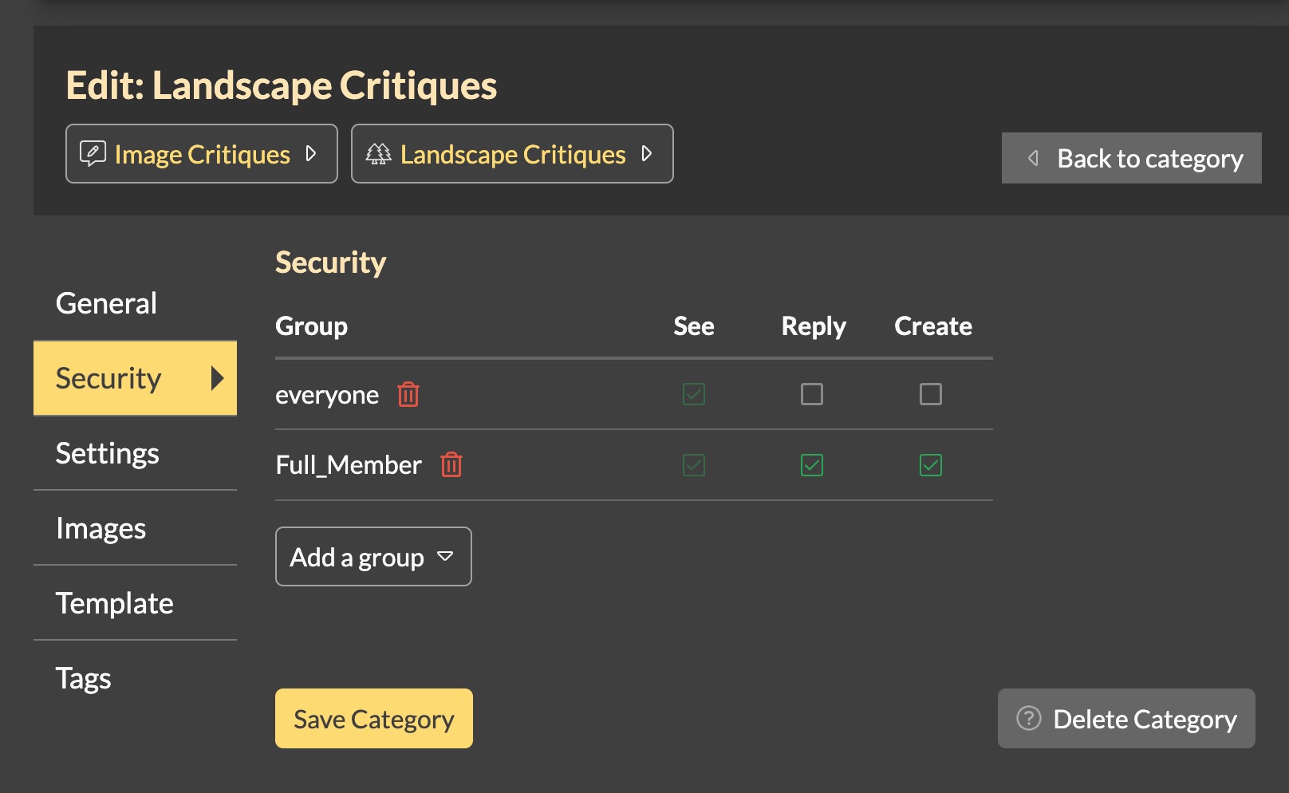Toggle the See checkbox for everyone

[694, 394]
